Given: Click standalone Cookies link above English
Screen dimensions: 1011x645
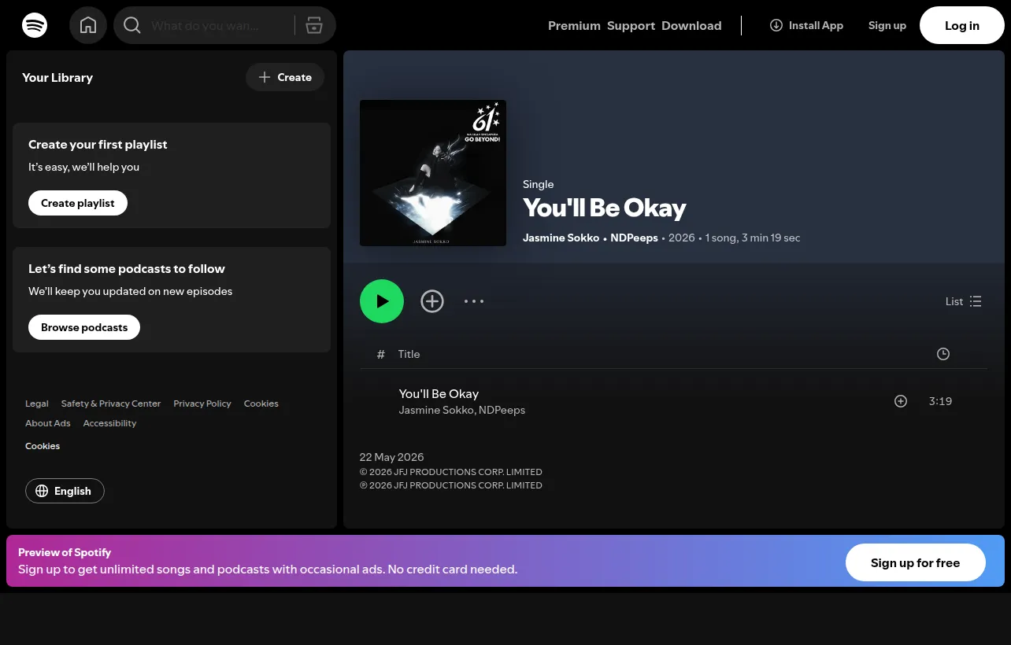Looking at the screenshot, I should point(43,446).
